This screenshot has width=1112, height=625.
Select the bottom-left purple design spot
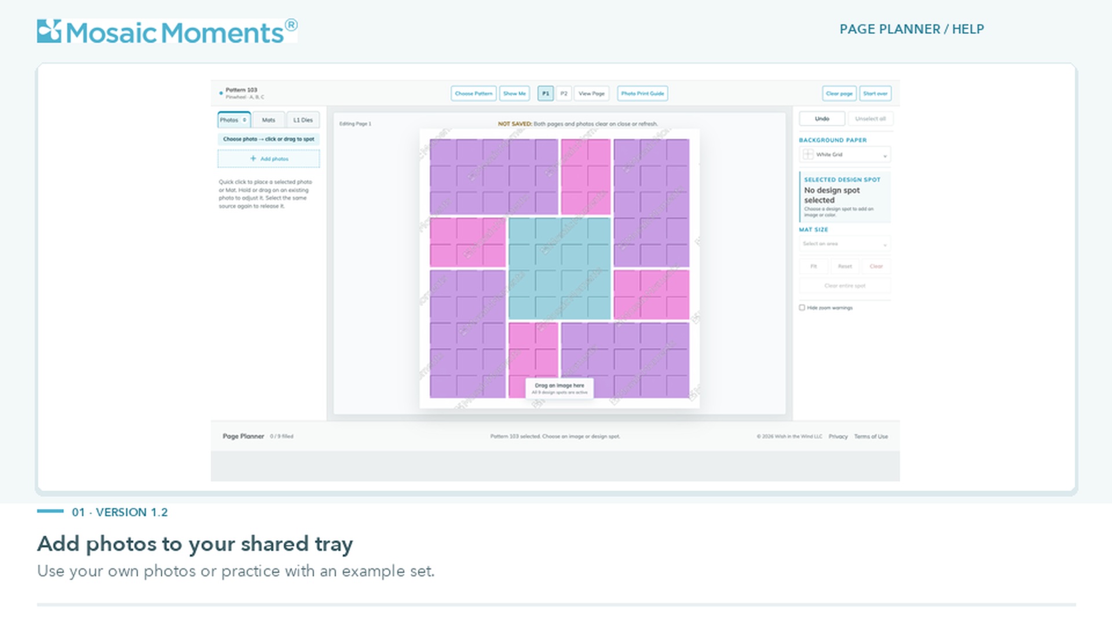467,334
